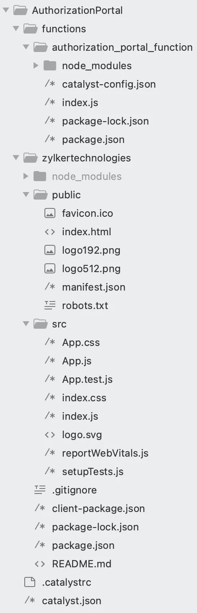Open catalyst-config.json file
Screen dimensions: 197x613
click(109, 84)
